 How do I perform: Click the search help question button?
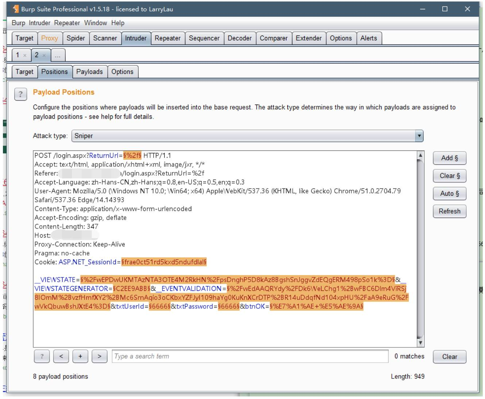click(42, 356)
